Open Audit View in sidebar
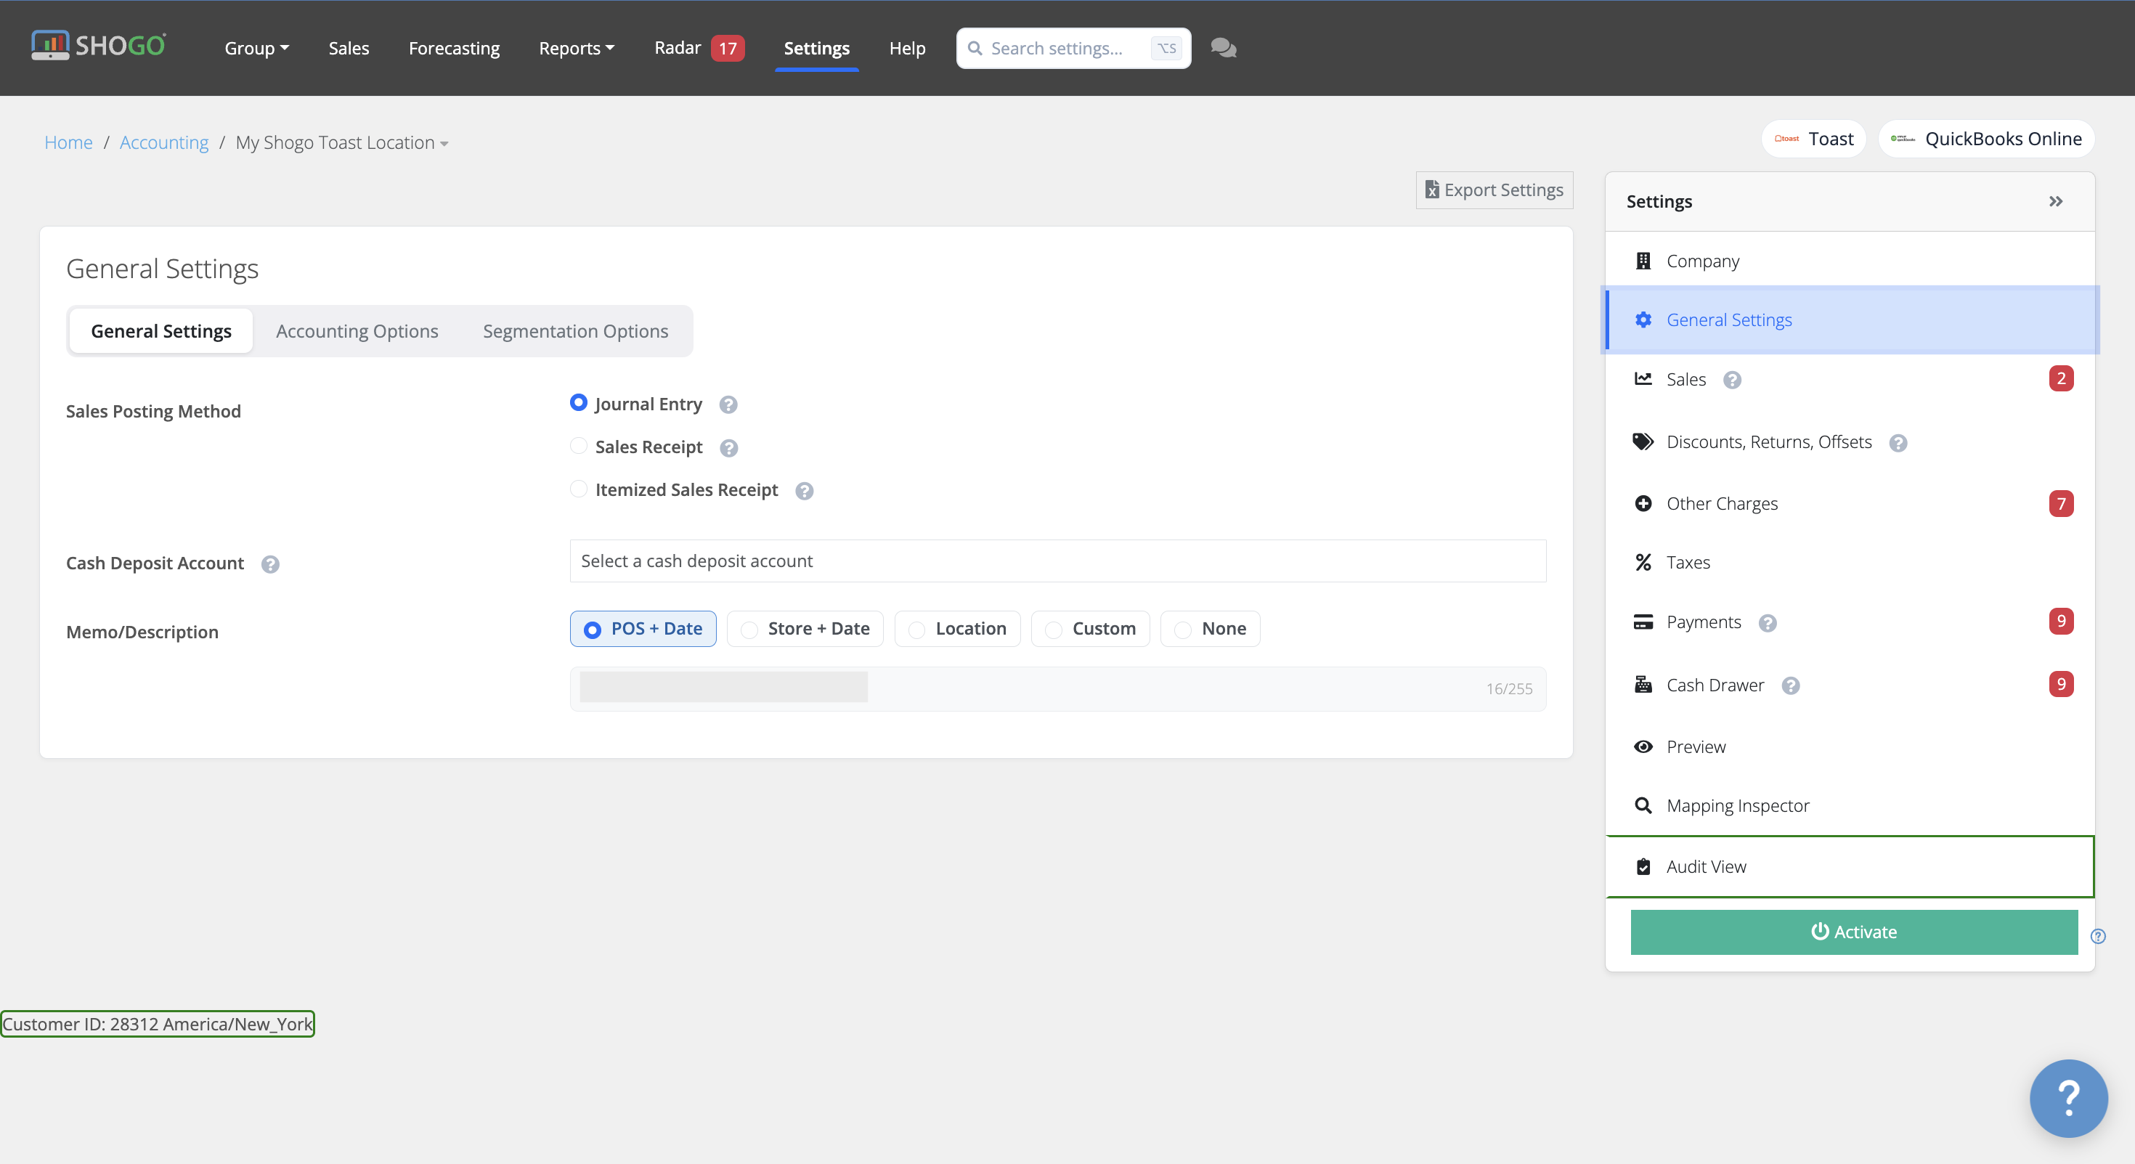This screenshot has height=1164, width=2135. 1850,866
